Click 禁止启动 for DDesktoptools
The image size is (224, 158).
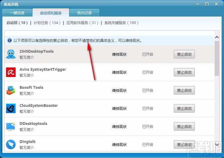point(184,126)
